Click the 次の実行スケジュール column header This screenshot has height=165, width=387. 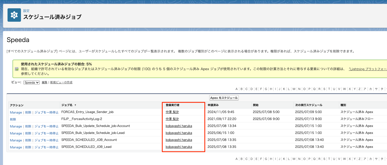[309, 105]
